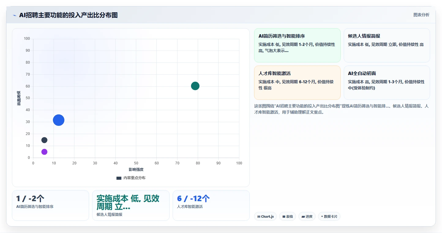Click the lightning icon beside the title

pos(14,15)
